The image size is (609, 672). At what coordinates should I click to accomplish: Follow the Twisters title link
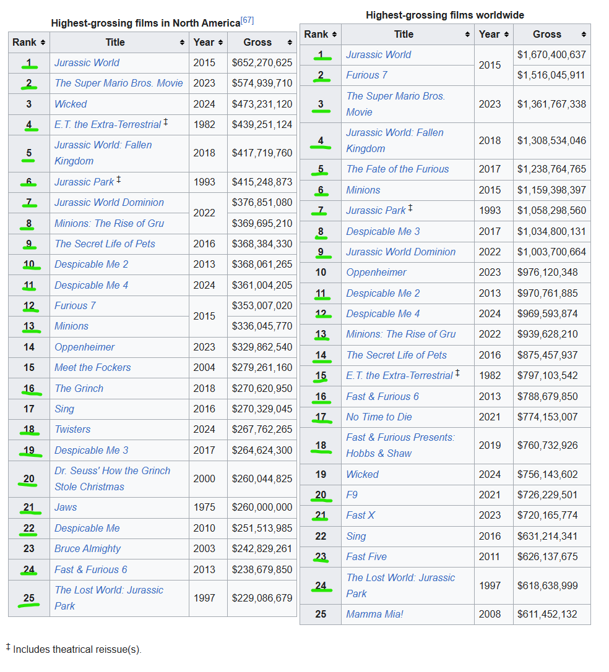[72, 430]
